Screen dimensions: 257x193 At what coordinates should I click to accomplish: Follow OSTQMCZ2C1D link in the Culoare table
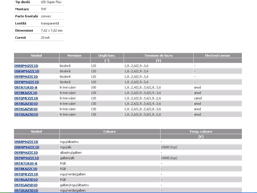[x=26, y=174]
